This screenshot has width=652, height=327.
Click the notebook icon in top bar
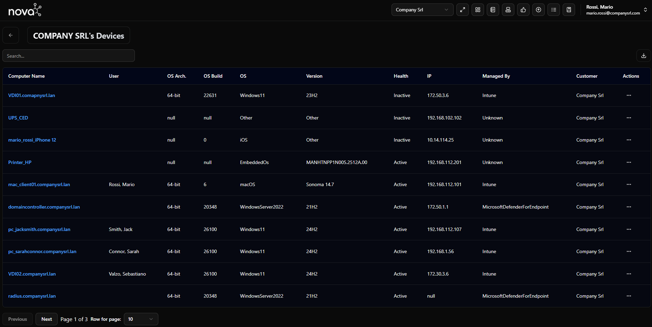(493, 10)
